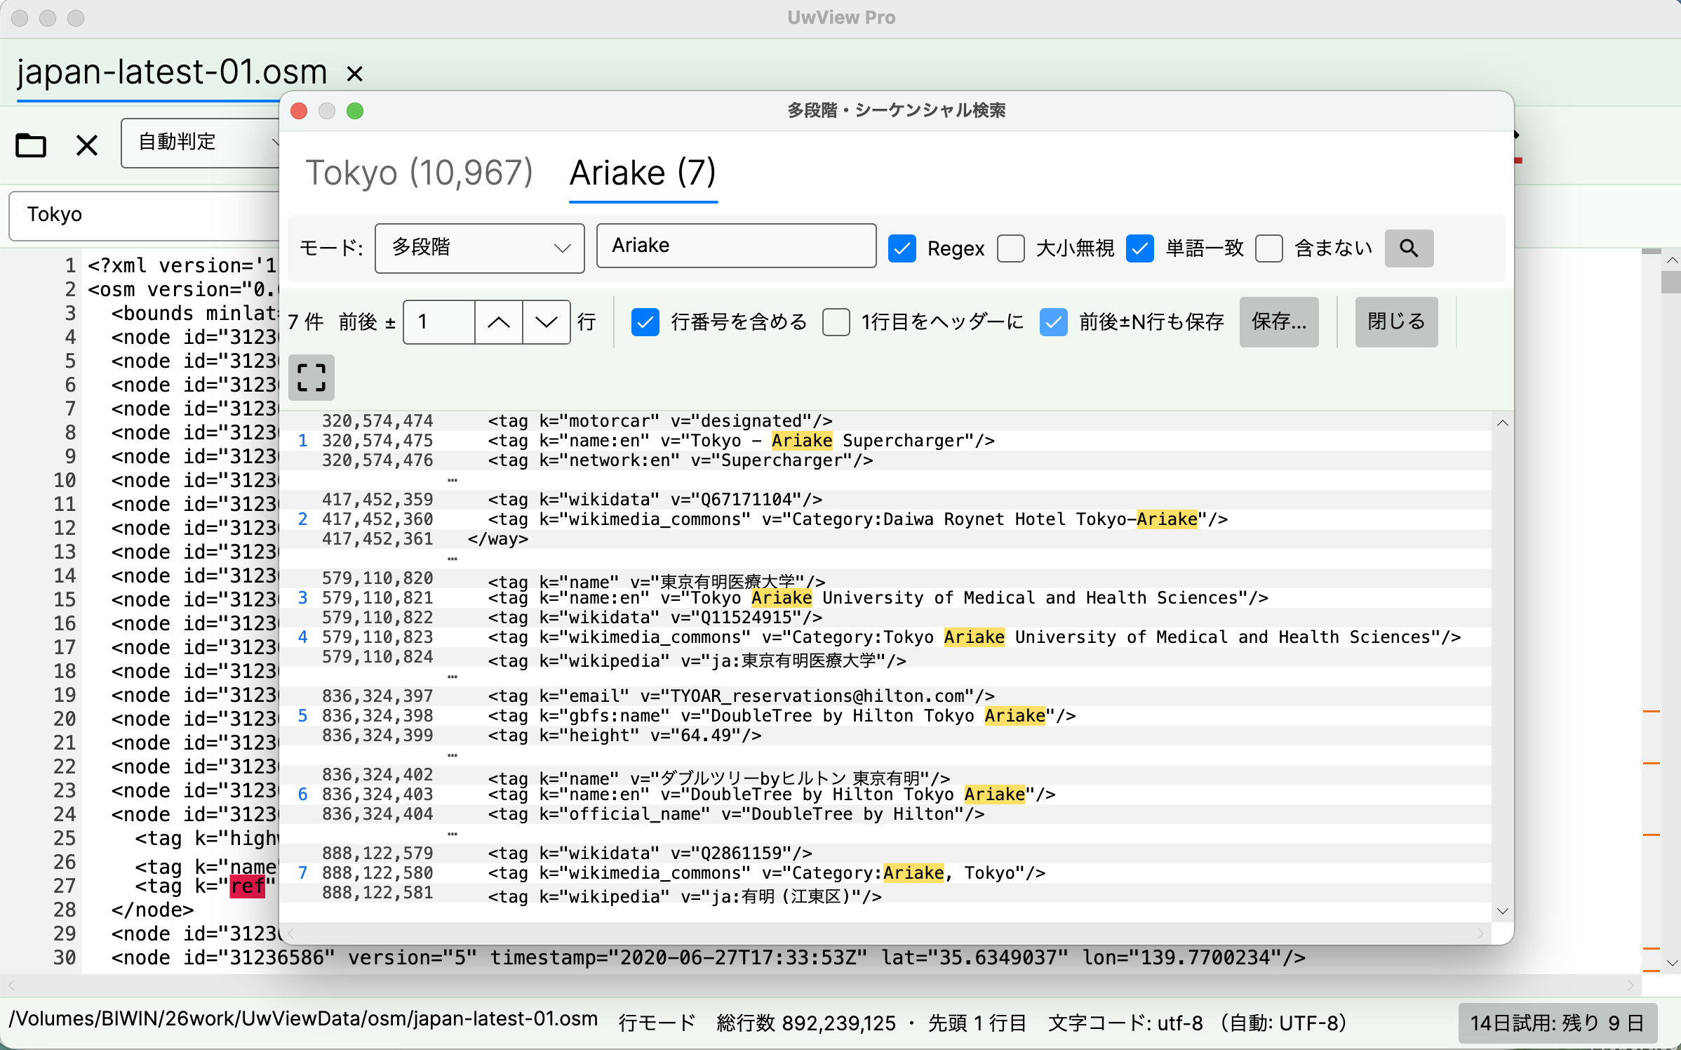
Task: Close the search dialog with red button
Action: (x=299, y=111)
